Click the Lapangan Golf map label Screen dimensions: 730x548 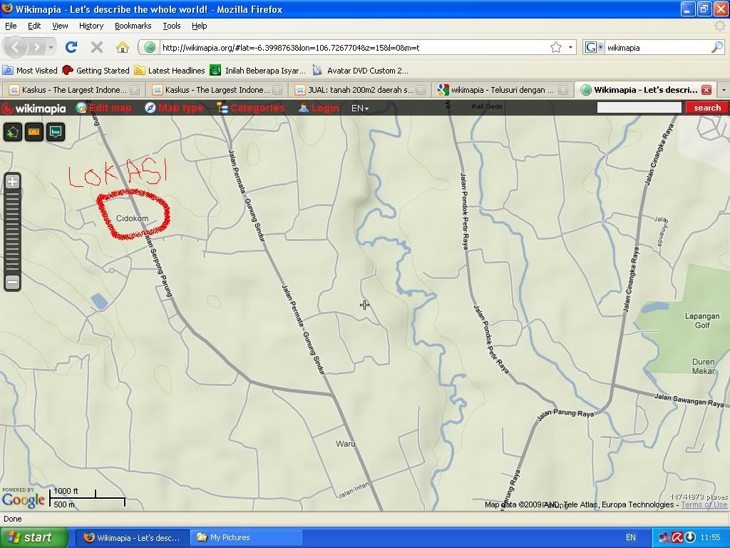(x=702, y=320)
